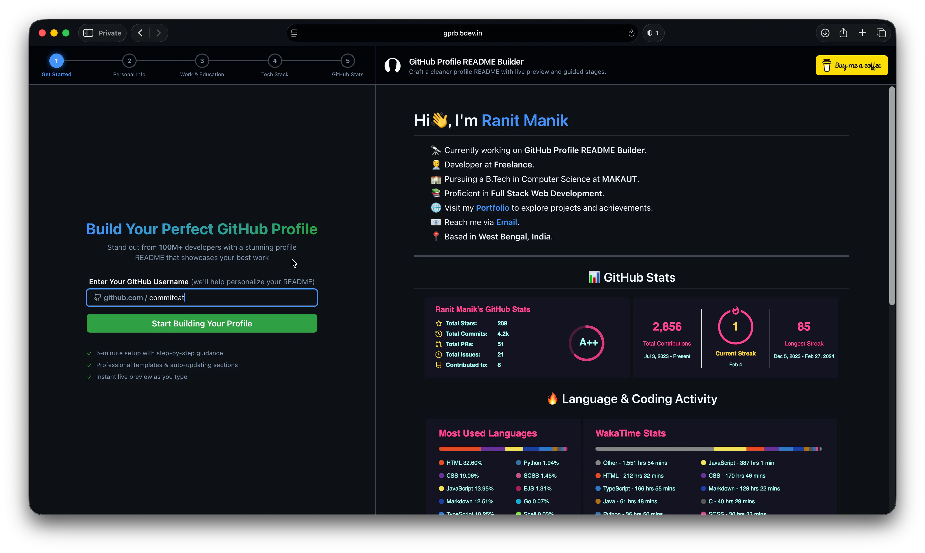Image resolution: width=925 pixels, height=553 pixels.
Task: Click the 2,856 Total Contributions value
Action: [667, 326]
